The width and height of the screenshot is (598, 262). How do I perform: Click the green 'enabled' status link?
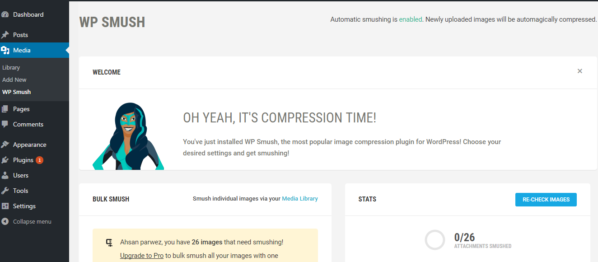(x=411, y=19)
